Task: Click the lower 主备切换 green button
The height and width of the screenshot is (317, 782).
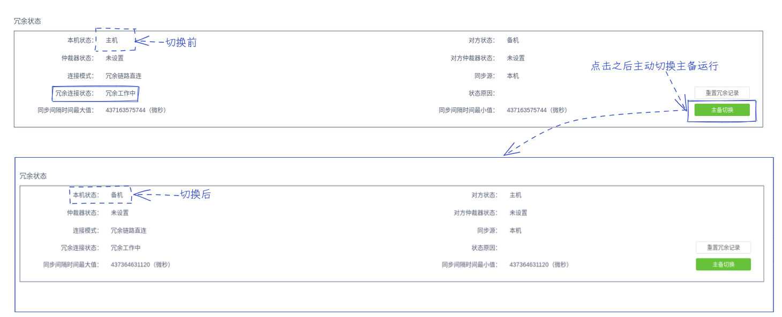Action: pos(723,265)
